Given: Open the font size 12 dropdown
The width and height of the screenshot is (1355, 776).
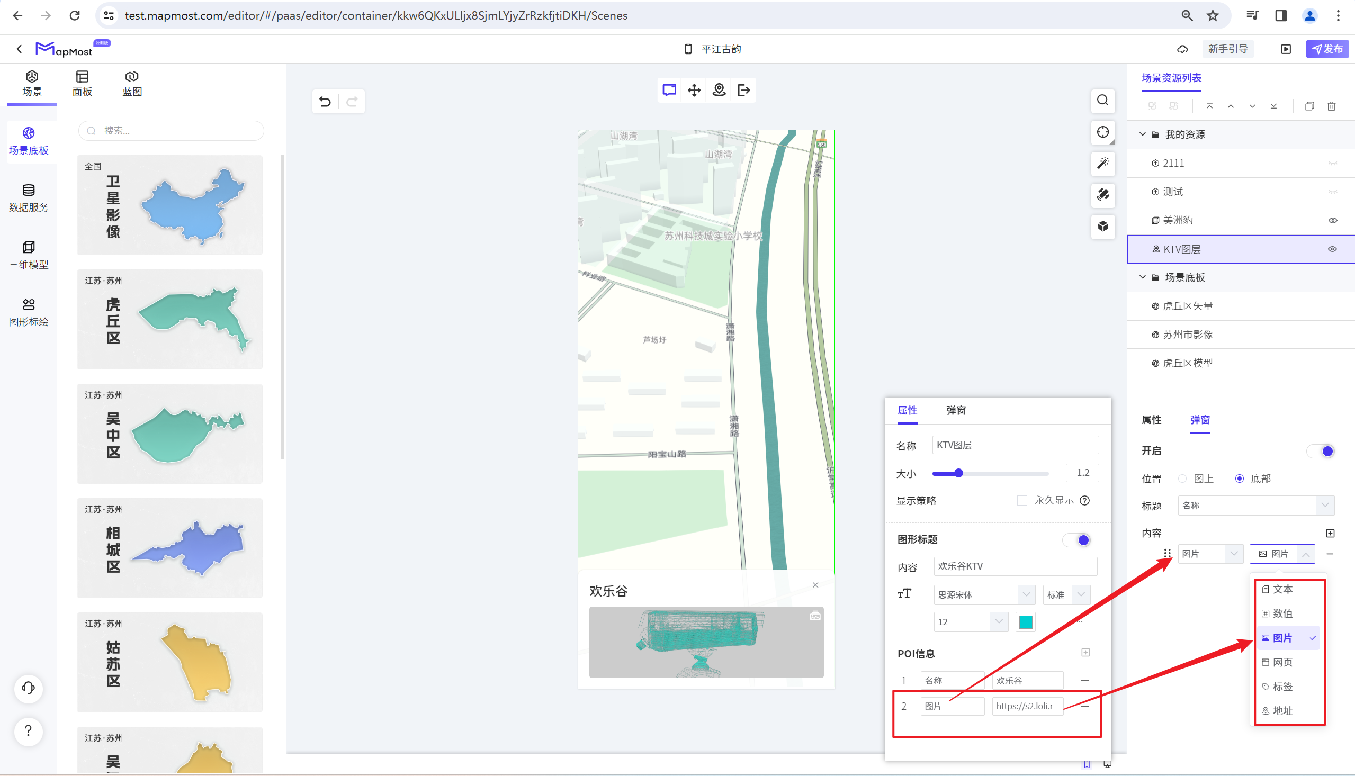Looking at the screenshot, I should point(971,622).
